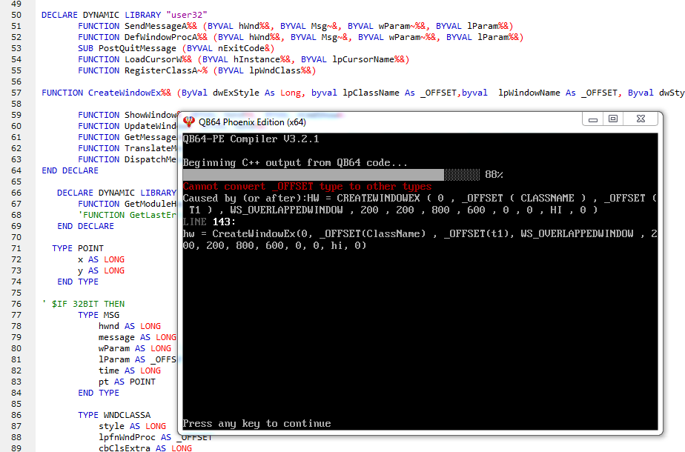Click line number 50 in the editor gutter
Screen dimensions: 685x452
[16, 15]
